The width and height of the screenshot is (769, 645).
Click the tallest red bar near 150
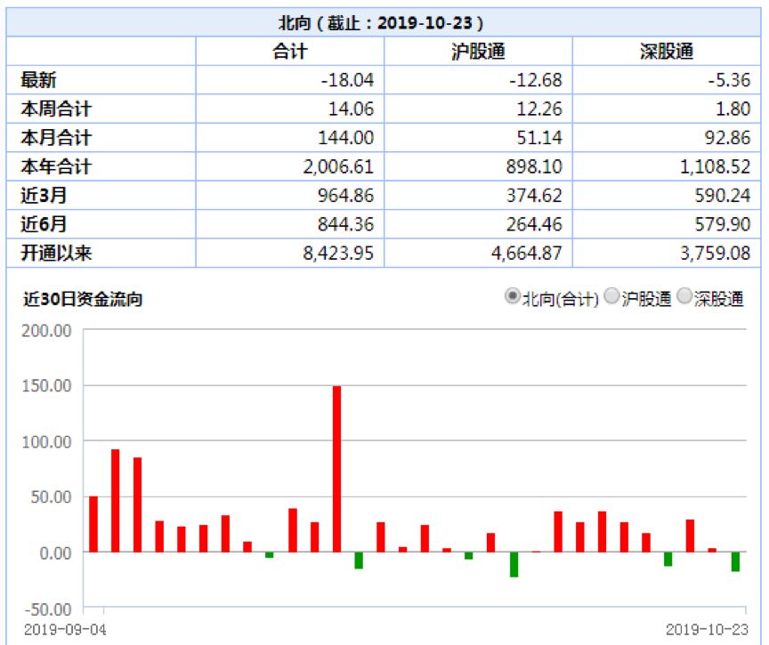point(336,469)
